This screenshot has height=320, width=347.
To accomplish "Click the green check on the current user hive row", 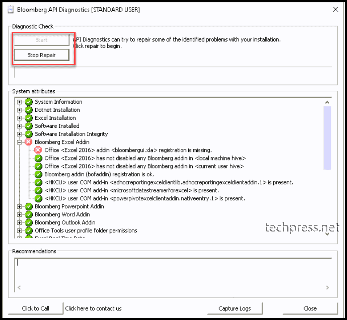I will [38, 166].
